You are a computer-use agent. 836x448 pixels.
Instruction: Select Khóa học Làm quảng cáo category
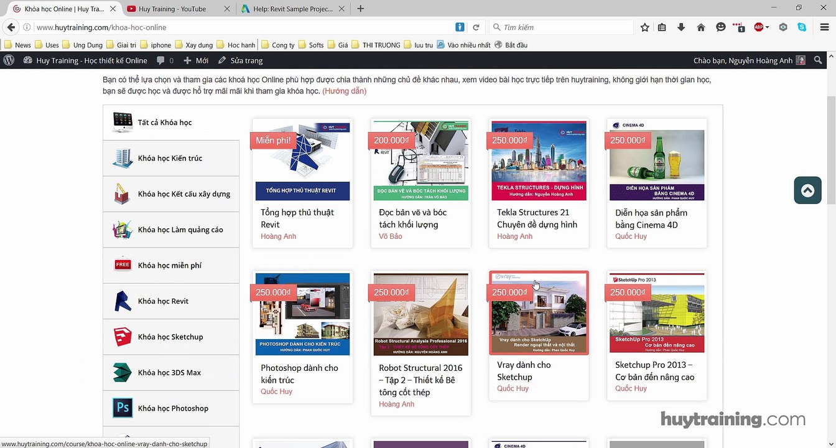click(171, 230)
